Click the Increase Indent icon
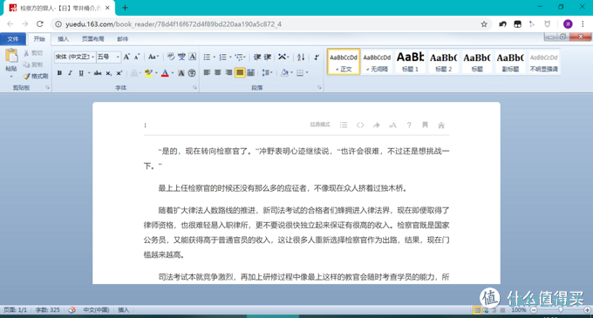The height and width of the screenshot is (318, 593). click(x=268, y=57)
